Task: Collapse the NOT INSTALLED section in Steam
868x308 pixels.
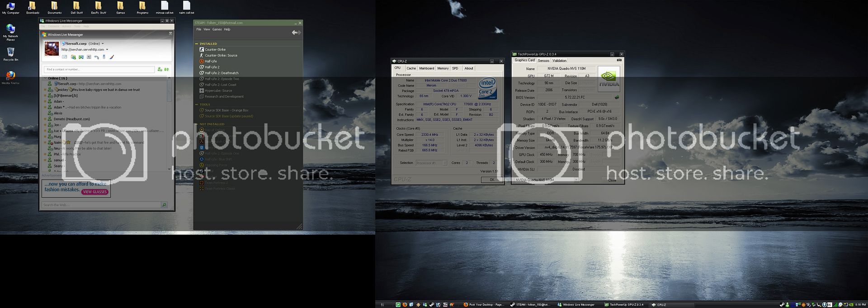Action: (x=197, y=124)
